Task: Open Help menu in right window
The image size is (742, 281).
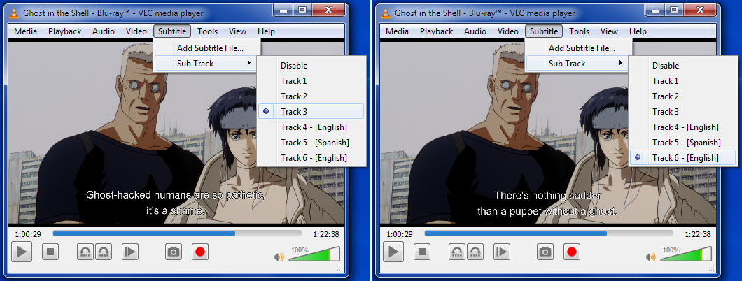Action: coord(638,31)
